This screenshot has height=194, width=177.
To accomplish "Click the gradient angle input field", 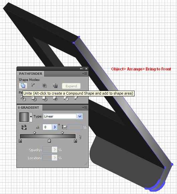I will (x=47, y=127).
